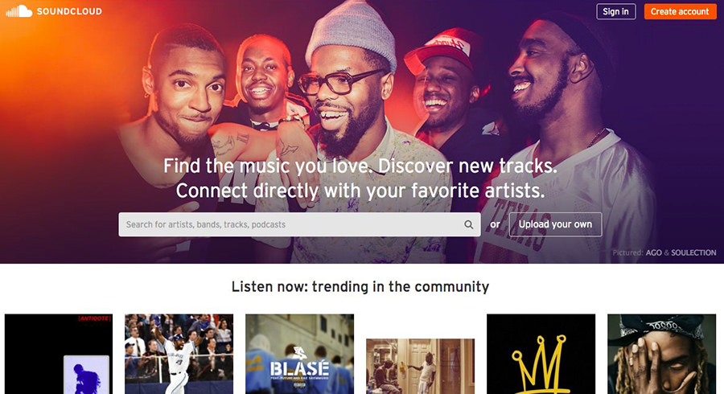Click the SOUNDCLOUD wordmark text
This screenshot has height=394, width=724.
(69, 11)
